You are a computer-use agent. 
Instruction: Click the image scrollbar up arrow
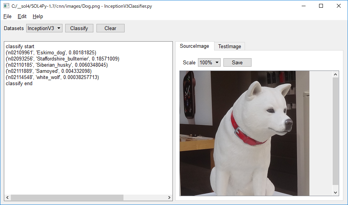pyautogui.click(x=335, y=74)
